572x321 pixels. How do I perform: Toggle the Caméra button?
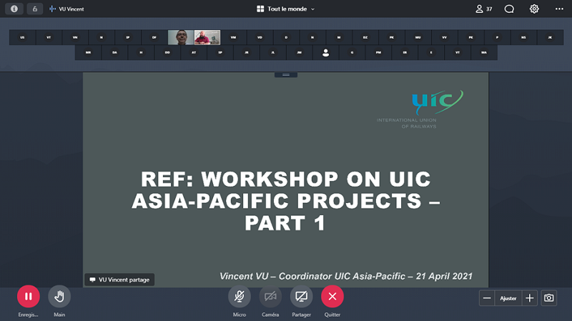tap(270, 296)
